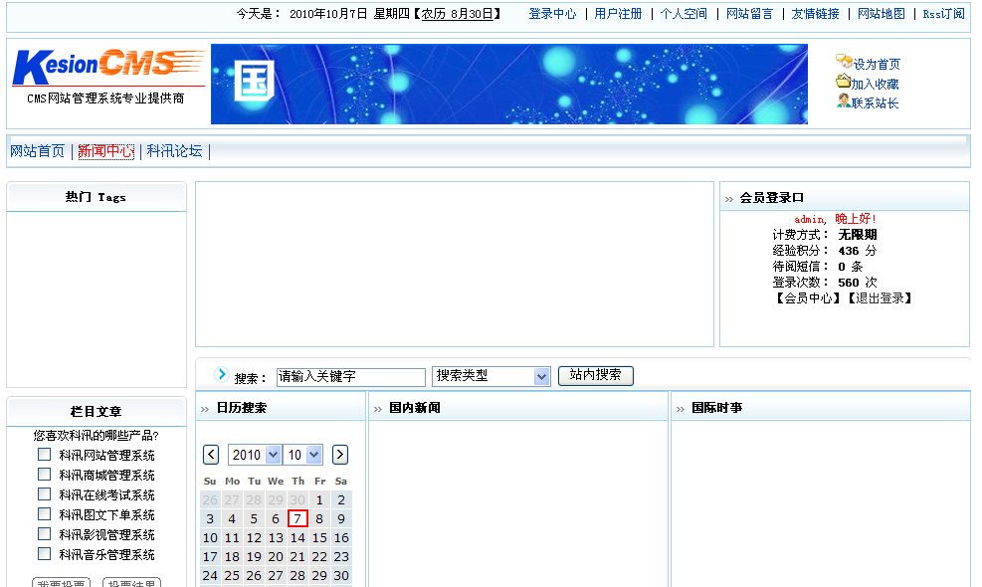Click the » icon on 国内新闻 header

(x=378, y=409)
